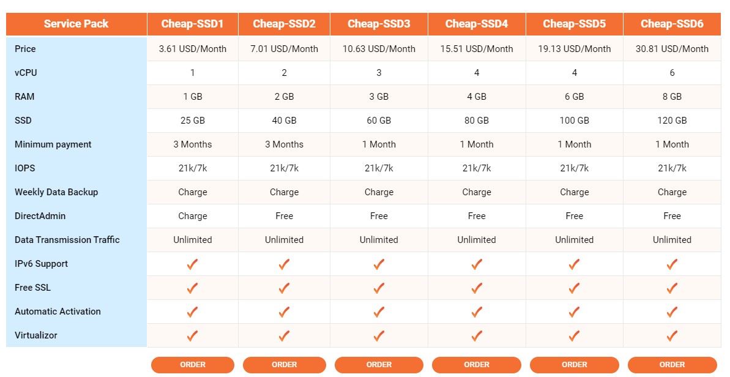Click the Cheap-SSD2 price cell
Viewport: 730px width, 377px height.
point(284,49)
